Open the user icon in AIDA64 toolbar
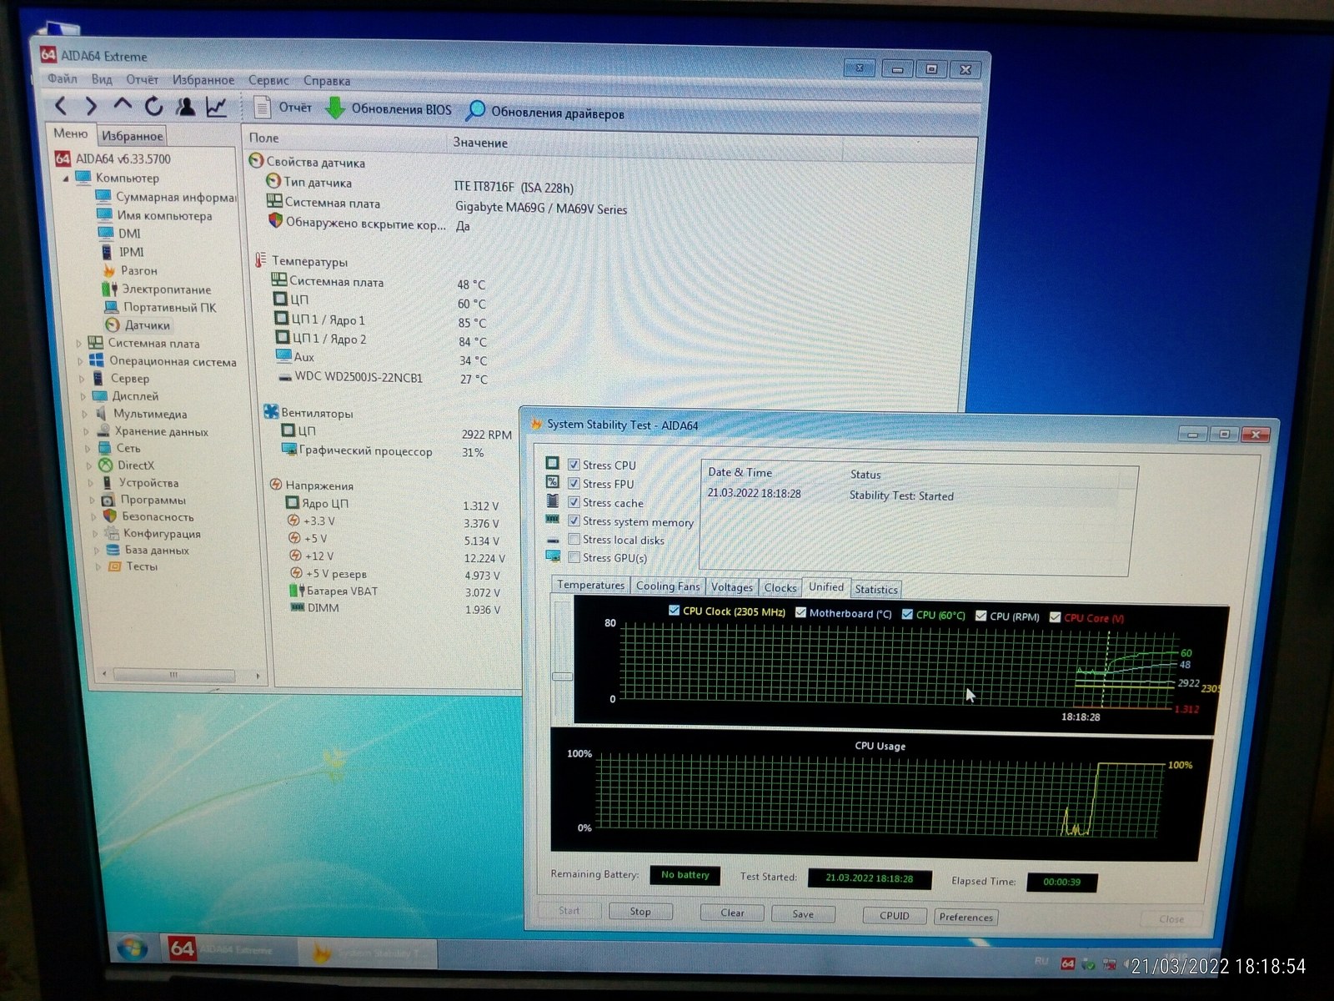Image resolution: width=1334 pixels, height=1001 pixels. pyautogui.click(x=185, y=107)
